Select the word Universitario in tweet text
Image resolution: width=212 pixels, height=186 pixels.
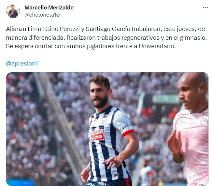(x=157, y=46)
